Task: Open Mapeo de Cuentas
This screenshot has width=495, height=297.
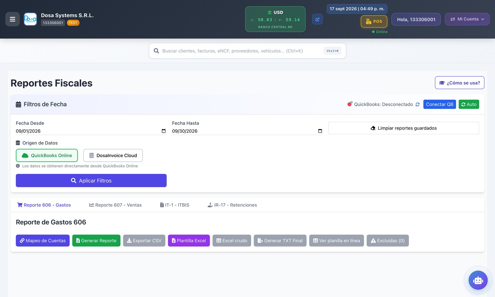Action: pyautogui.click(x=43, y=241)
